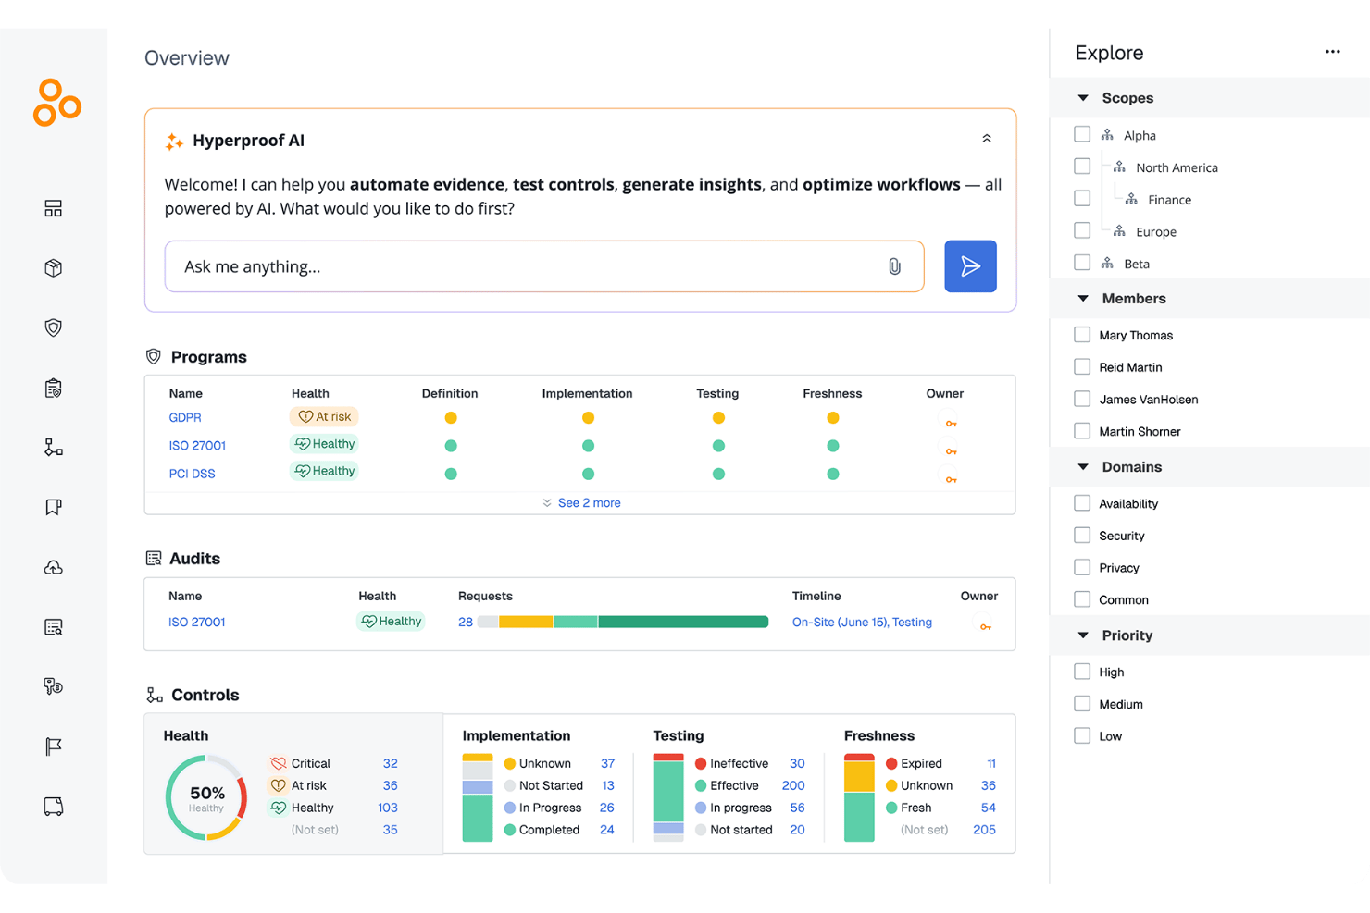Open the Explore three-dot menu
The width and height of the screenshot is (1370, 913).
click(1332, 52)
